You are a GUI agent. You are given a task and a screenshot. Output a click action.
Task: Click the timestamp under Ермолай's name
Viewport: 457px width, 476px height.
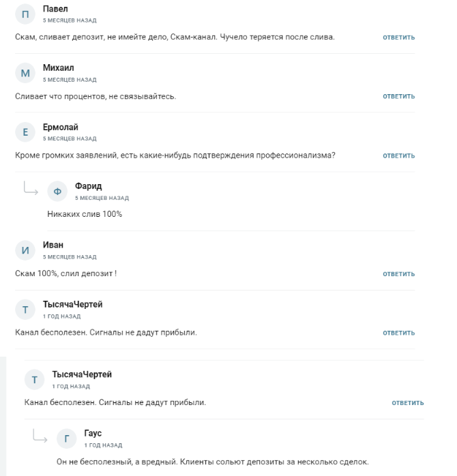tap(70, 138)
